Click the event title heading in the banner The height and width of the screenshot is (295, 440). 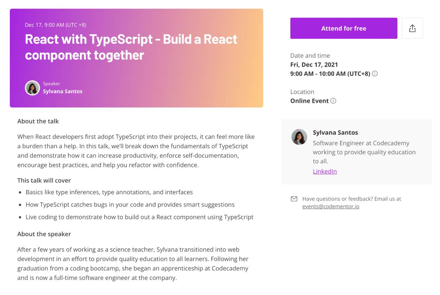tap(131, 47)
